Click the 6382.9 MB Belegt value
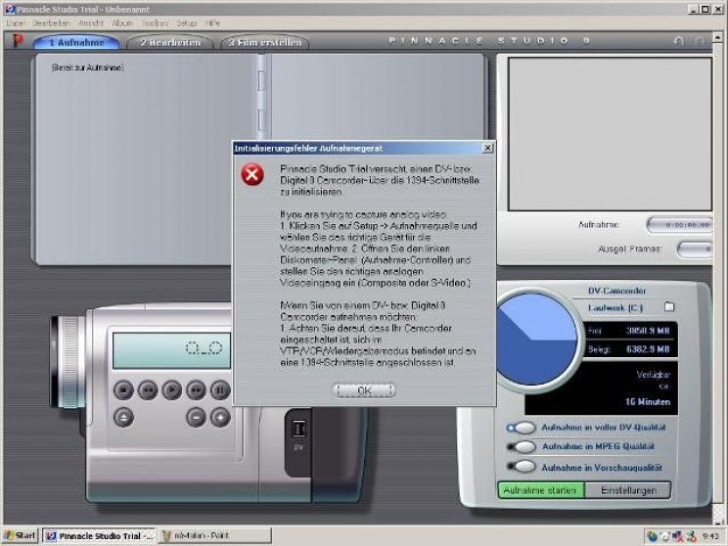The height and width of the screenshot is (546, 728). coord(648,349)
